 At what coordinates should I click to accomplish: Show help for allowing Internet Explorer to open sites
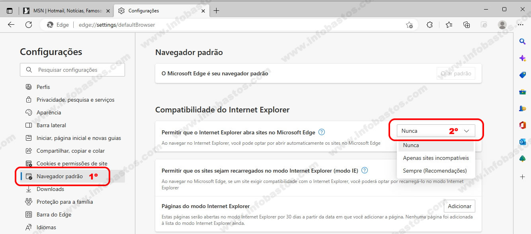[x=322, y=132]
